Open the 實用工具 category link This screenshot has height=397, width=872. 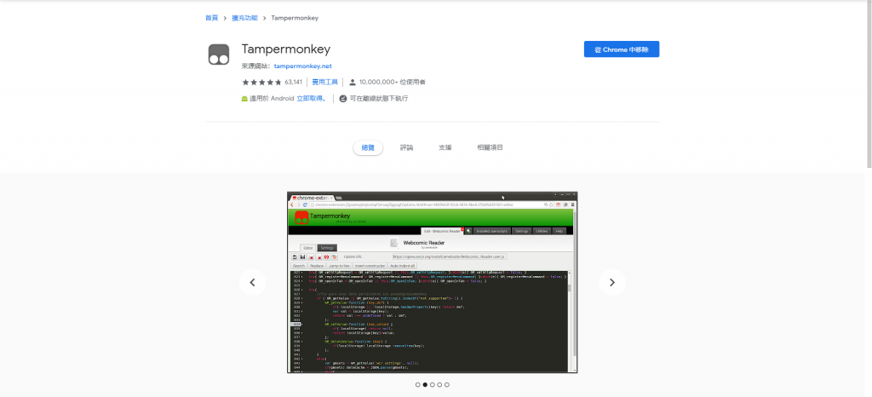coord(324,83)
